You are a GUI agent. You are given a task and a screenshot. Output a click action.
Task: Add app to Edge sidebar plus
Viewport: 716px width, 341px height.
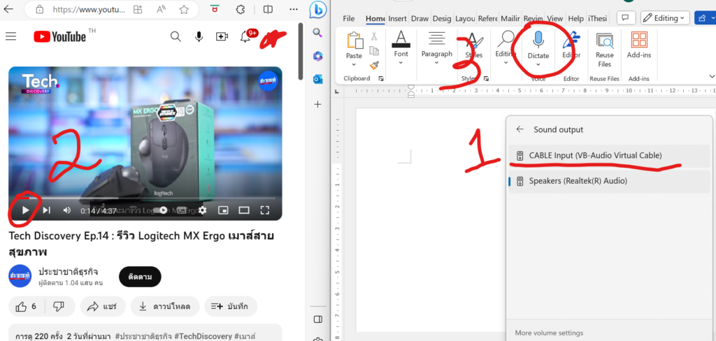point(318,105)
